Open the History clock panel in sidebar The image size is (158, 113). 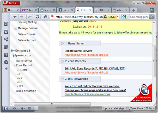pyautogui.click(x=6, y=62)
